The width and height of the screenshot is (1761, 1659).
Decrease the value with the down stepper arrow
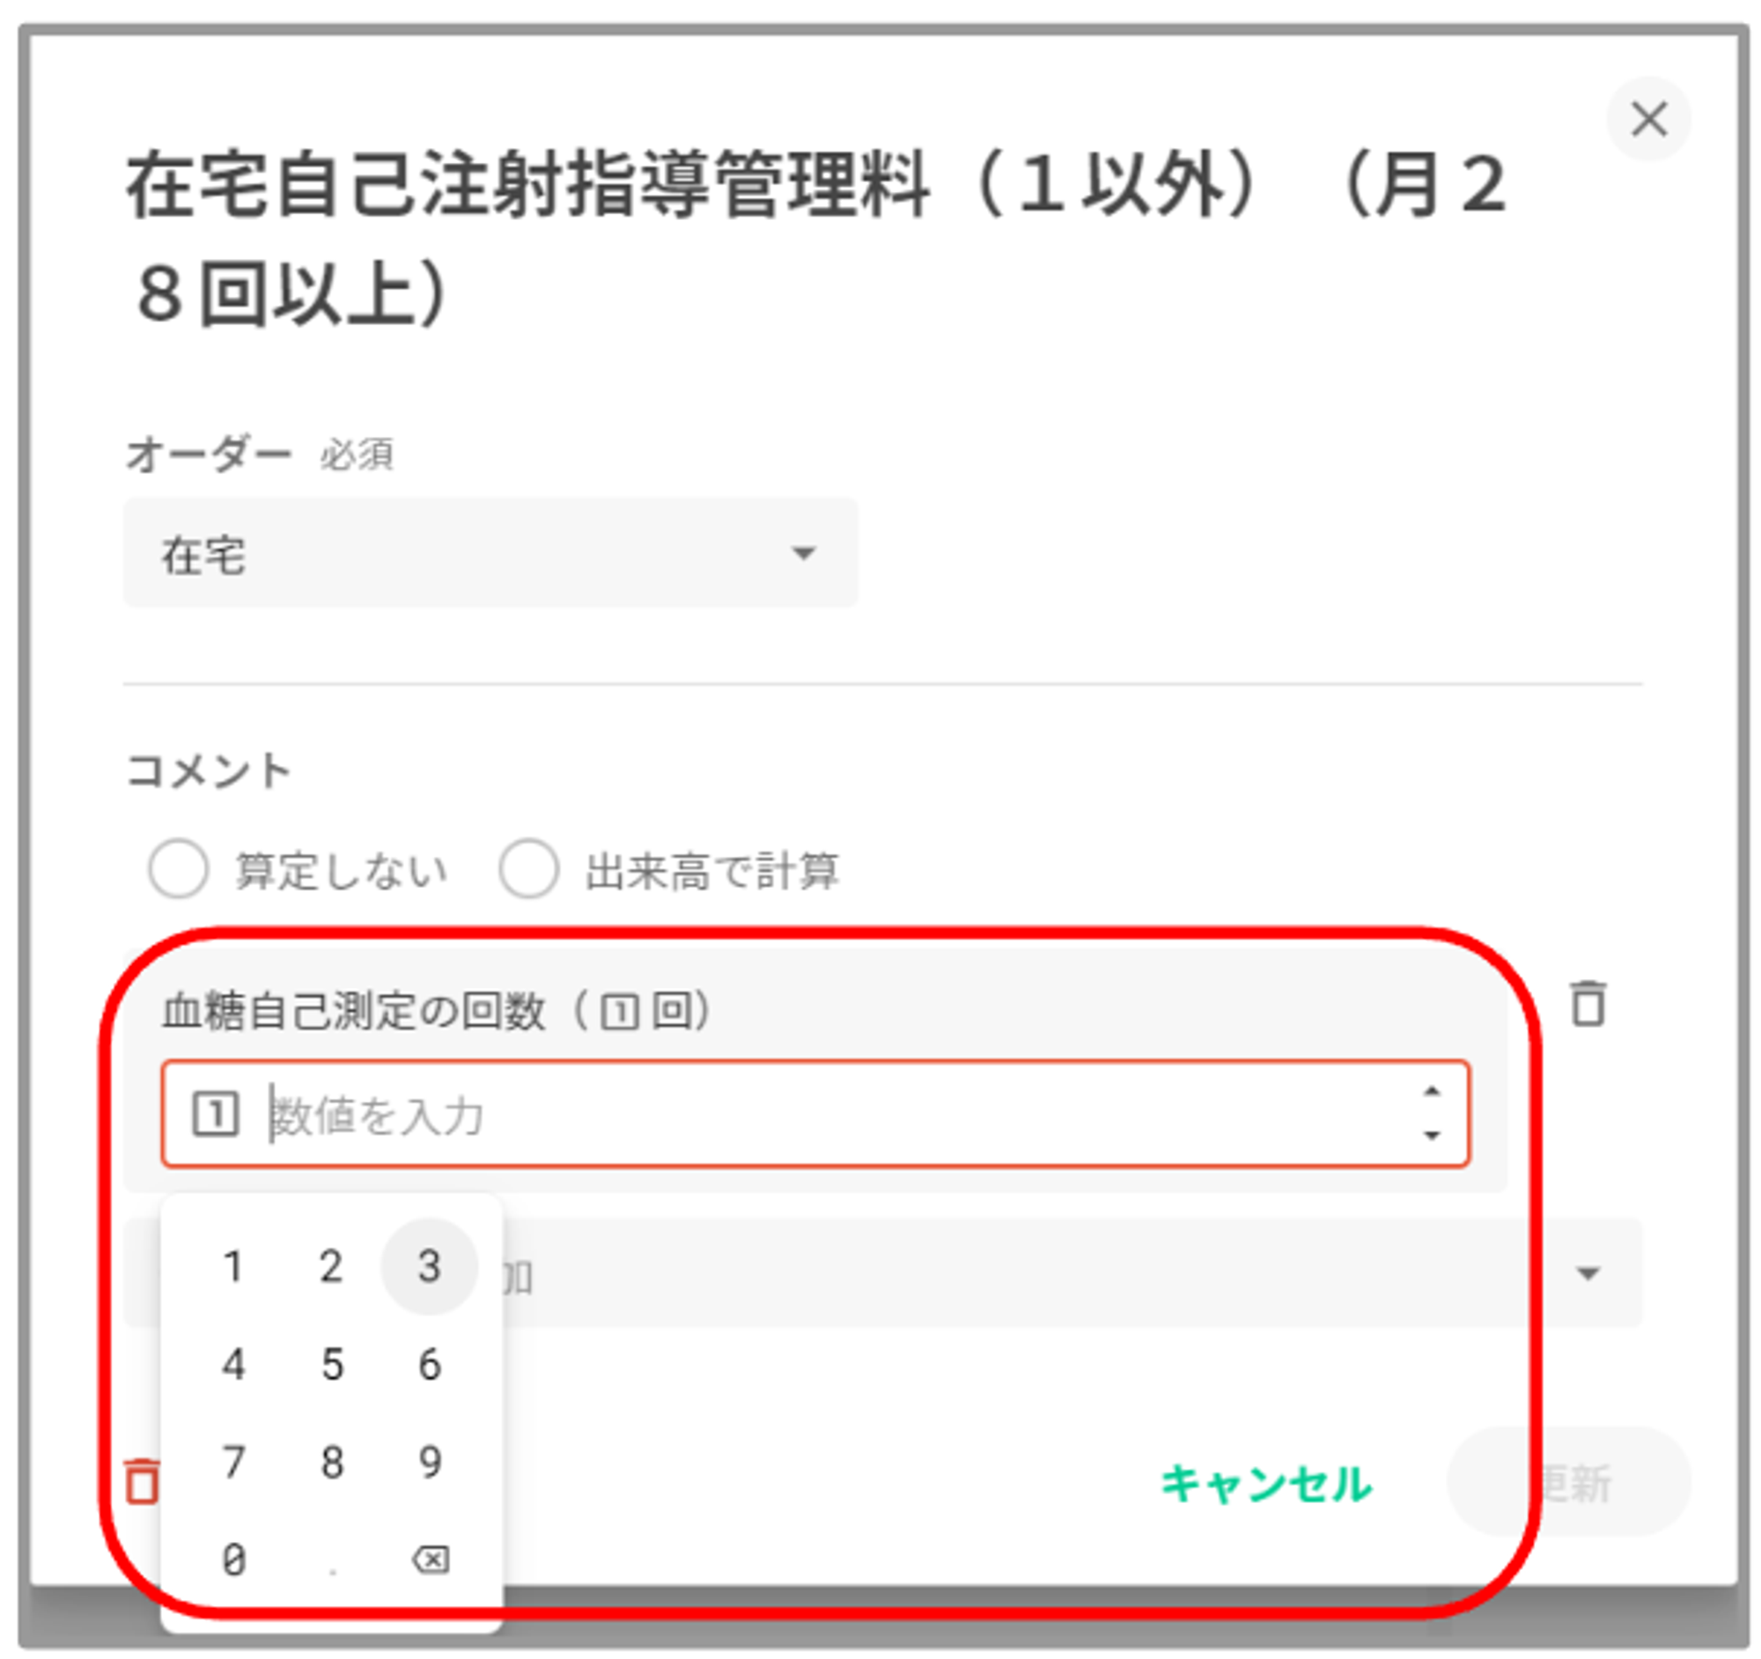coord(1432,1136)
